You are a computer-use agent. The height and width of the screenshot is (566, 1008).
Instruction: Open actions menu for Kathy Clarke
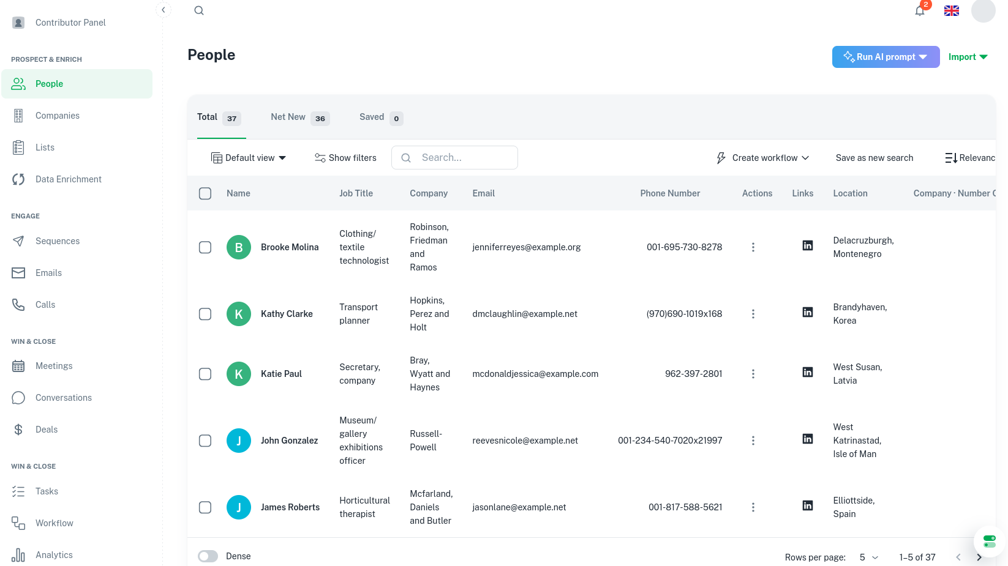(753, 314)
